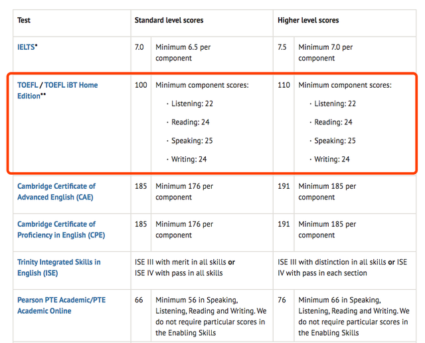Open the TOEFL iBT Home Edition link

pos(72,85)
